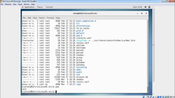This screenshot has height=98, width=175.
Task: Open VirtualBox Machine menu
Action: click(x=8, y=4)
